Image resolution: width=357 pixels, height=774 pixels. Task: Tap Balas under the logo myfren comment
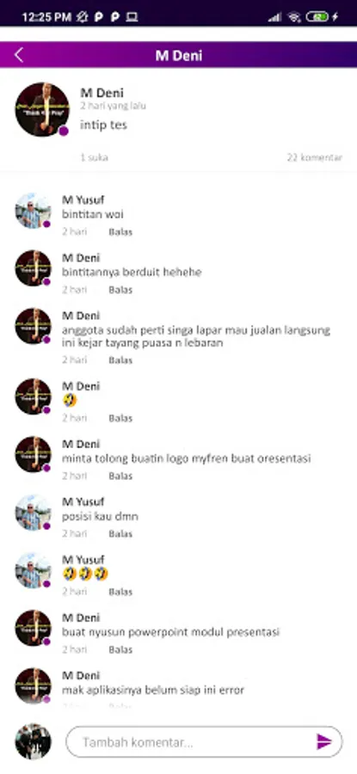(x=120, y=476)
